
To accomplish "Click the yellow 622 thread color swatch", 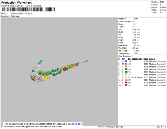I will pyautogui.click(x=126, y=80).
